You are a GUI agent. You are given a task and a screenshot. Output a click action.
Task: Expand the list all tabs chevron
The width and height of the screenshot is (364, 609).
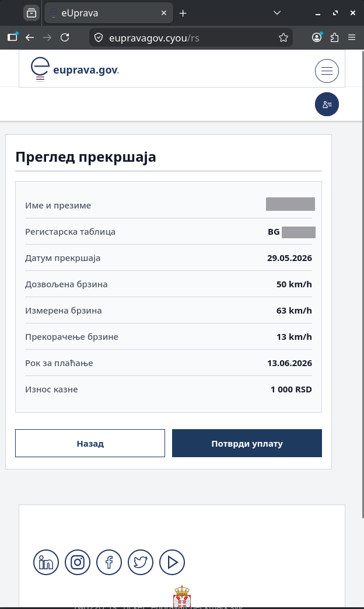pyautogui.click(x=277, y=13)
